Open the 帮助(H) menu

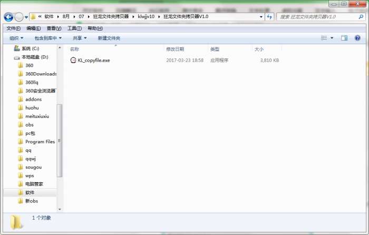click(95, 28)
